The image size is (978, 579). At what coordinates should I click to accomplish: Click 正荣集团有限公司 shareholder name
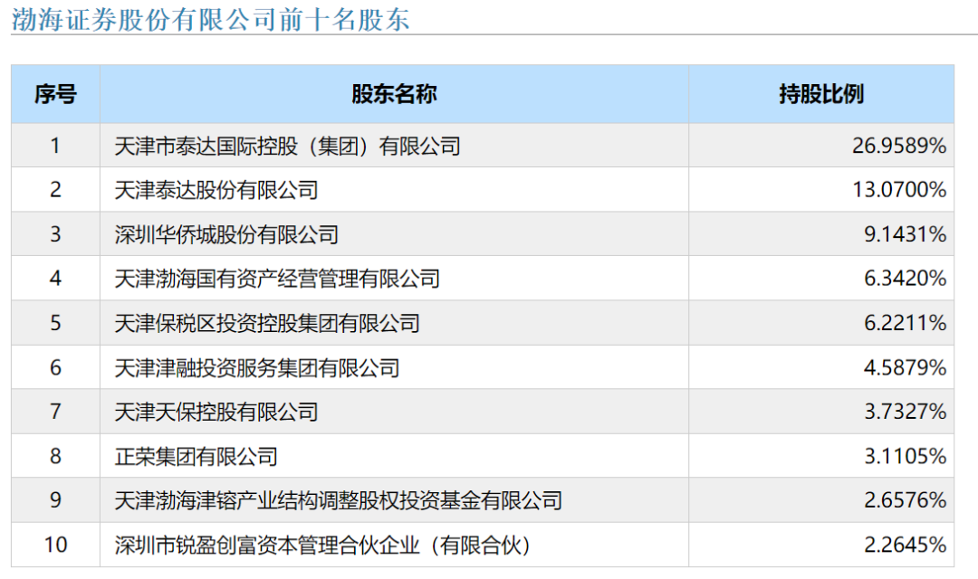(x=196, y=456)
